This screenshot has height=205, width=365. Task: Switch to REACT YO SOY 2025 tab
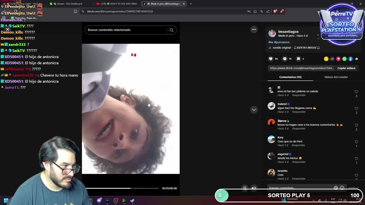(117, 4)
